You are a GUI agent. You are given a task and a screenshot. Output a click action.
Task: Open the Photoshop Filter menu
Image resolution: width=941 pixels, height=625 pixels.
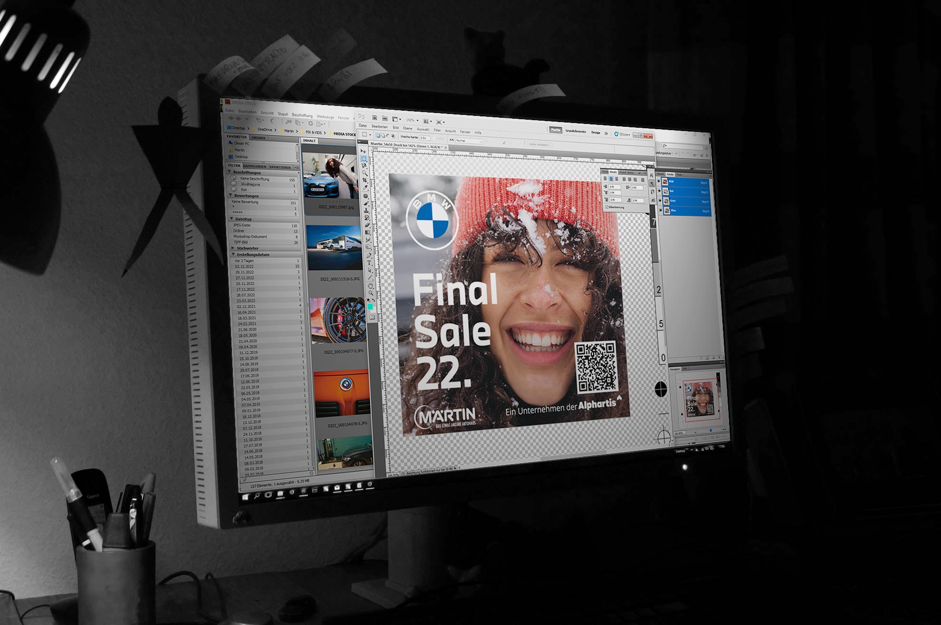tap(437, 130)
